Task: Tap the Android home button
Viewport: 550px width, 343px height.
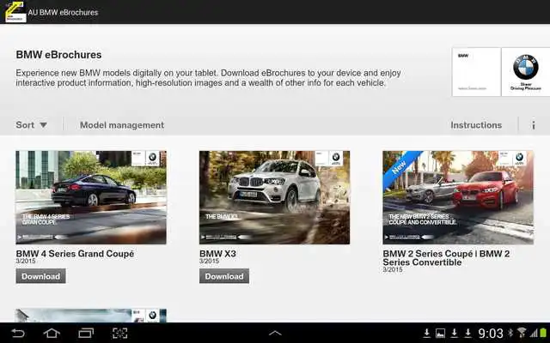Action: 52,333
